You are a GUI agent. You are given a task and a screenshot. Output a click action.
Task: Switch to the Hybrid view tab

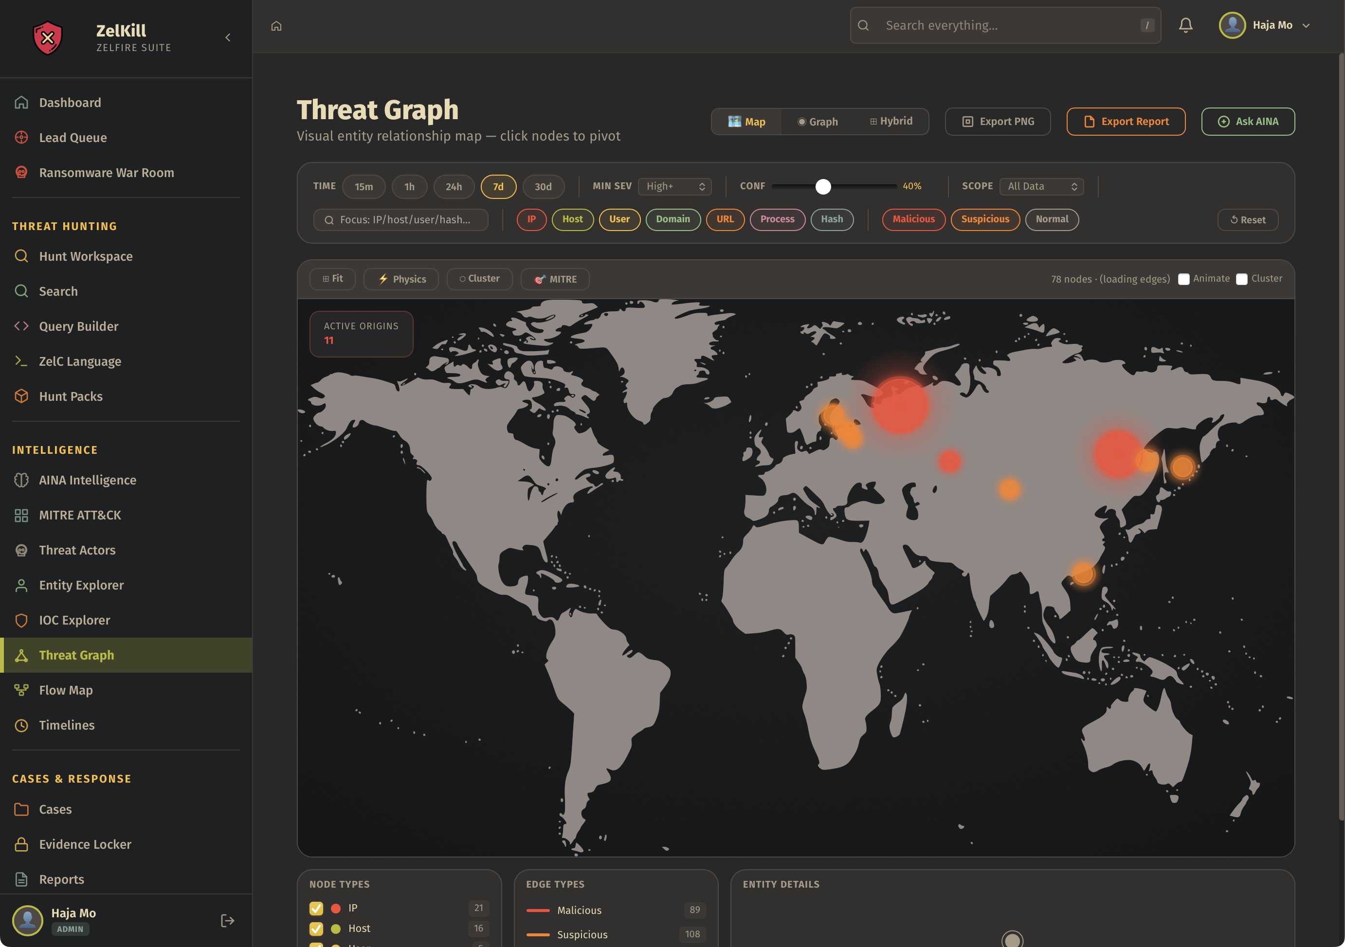(891, 121)
